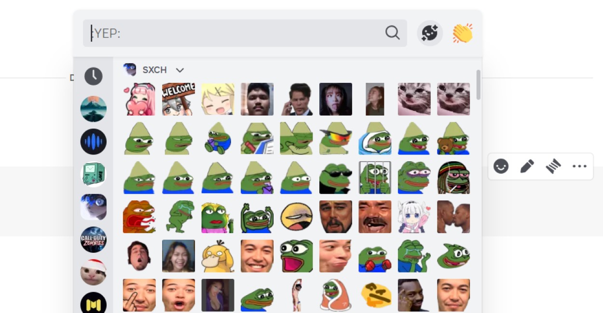Screen dimensions: 603x313
Task: Click the pencil edit message icon
Action: coord(527,167)
